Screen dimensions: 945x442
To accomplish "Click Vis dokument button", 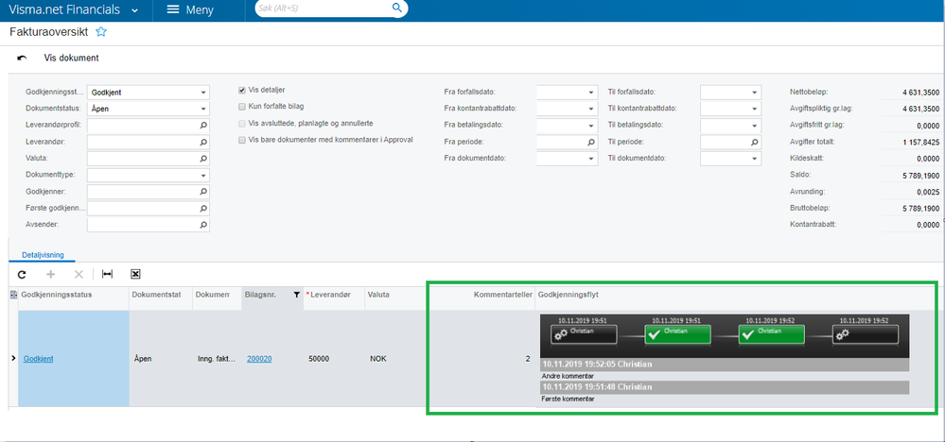I will click(71, 59).
